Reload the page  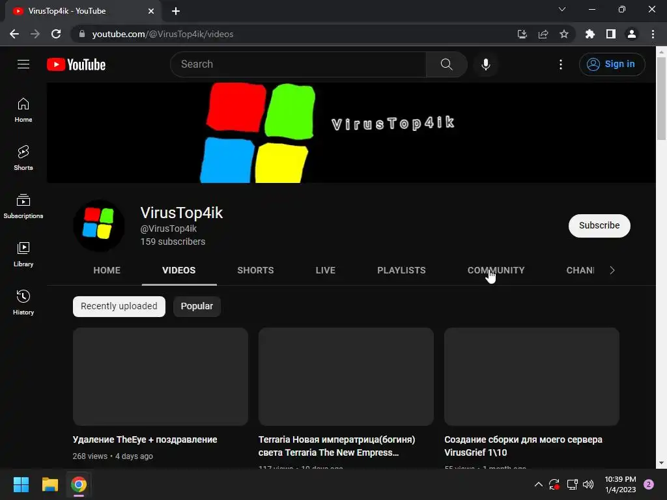pyautogui.click(x=56, y=34)
